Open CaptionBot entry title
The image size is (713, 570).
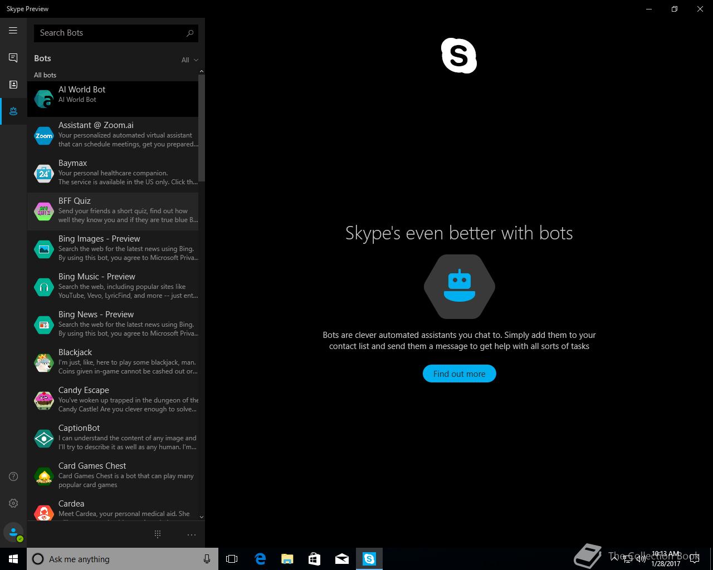[x=79, y=428]
